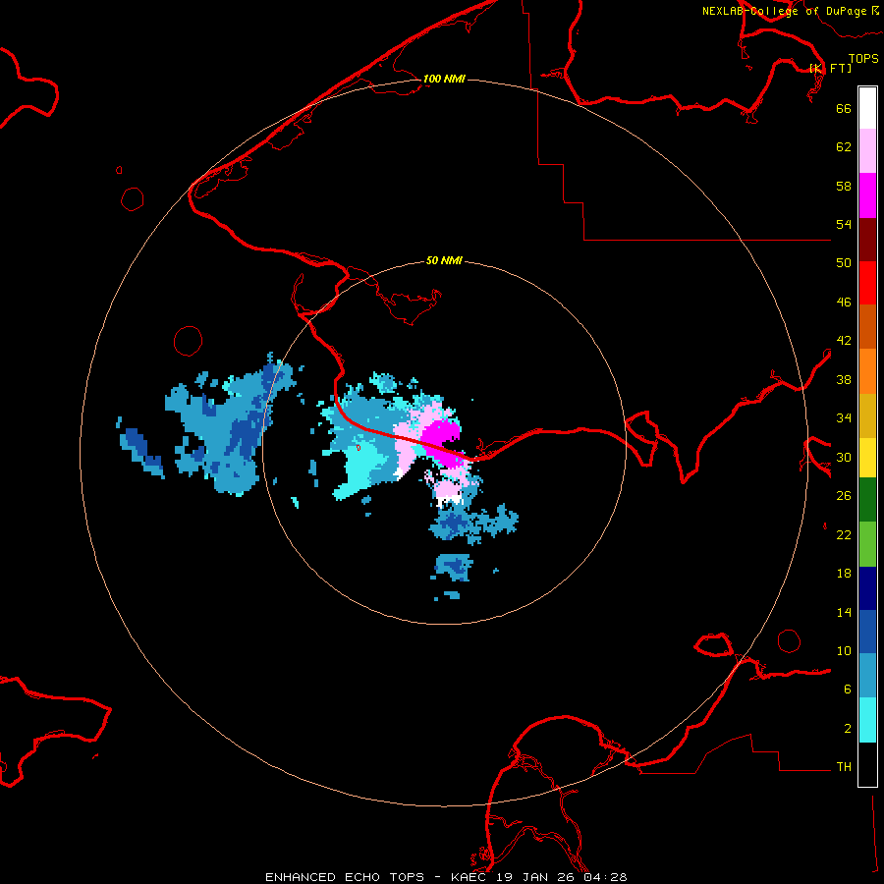The image size is (884, 884).
Task: Click the legend value "6"
Action: 848,690
